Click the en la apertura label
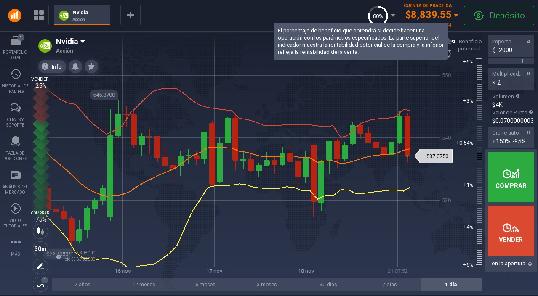Viewport: 538px width, 296px height. pos(509,264)
